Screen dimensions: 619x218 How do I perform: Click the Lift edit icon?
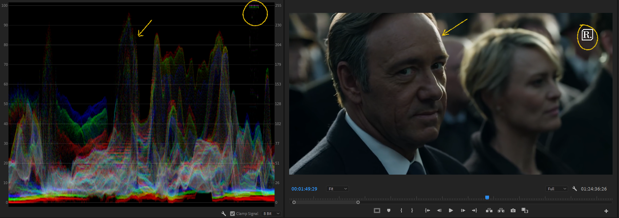[489, 211]
